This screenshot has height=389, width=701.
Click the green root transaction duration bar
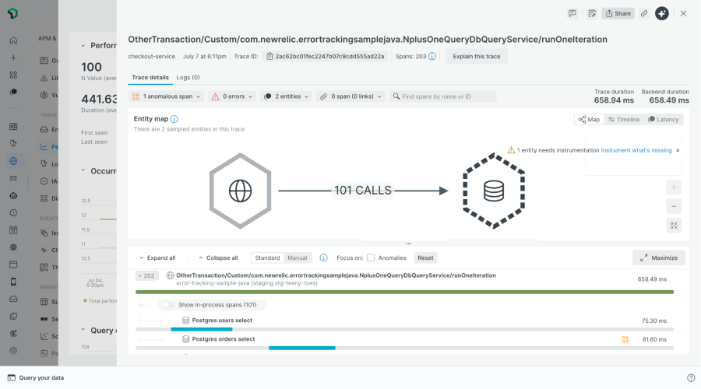(404, 292)
